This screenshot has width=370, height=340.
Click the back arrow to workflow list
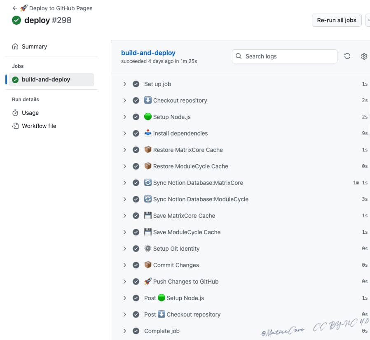tap(15, 8)
